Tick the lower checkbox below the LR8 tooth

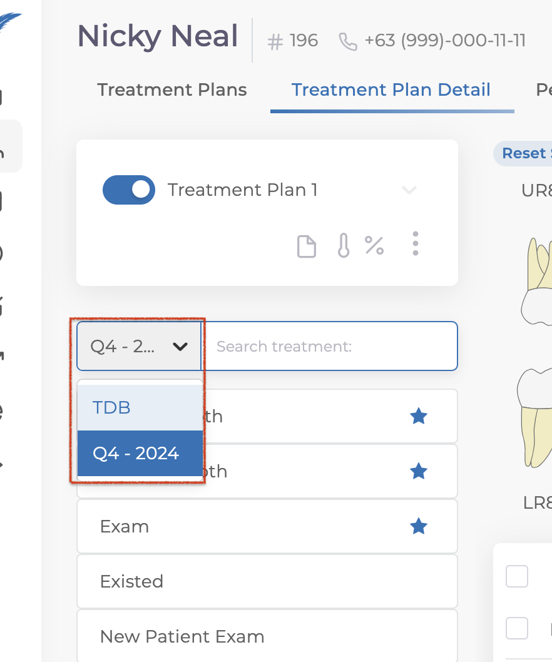tap(517, 628)
